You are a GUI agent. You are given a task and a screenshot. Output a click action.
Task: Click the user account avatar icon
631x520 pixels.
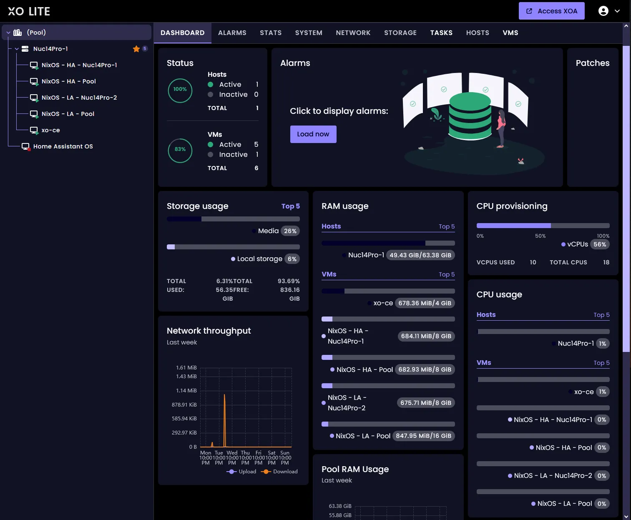tap(603, 11)
